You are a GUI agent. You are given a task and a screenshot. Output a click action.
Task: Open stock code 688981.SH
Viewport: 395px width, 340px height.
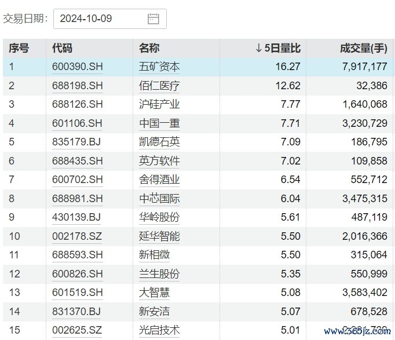click(78, 199)
